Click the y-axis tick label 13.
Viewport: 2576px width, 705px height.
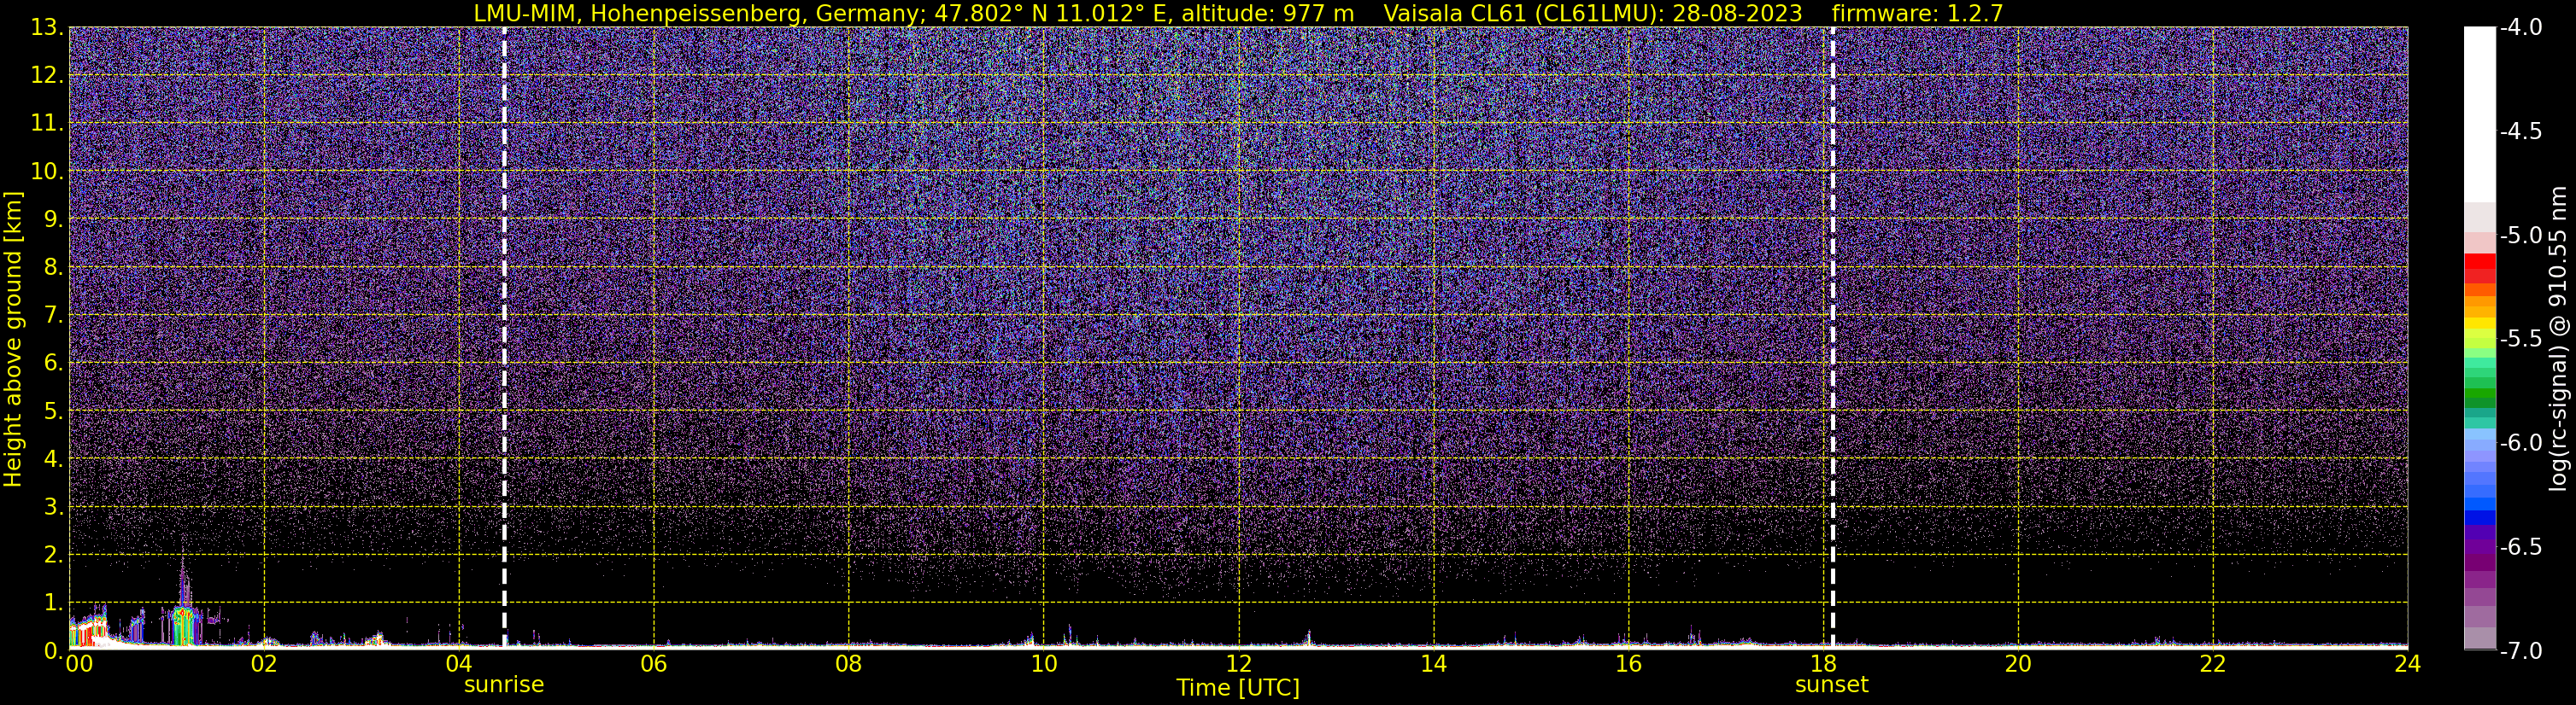click(x=46, y=27)
